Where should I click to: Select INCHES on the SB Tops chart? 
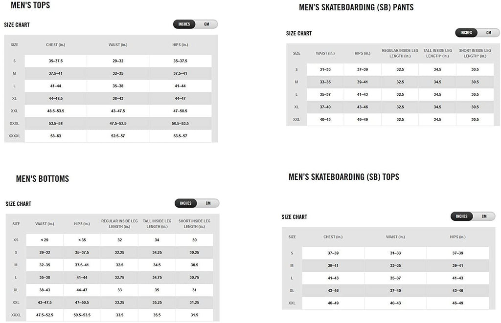461,216
